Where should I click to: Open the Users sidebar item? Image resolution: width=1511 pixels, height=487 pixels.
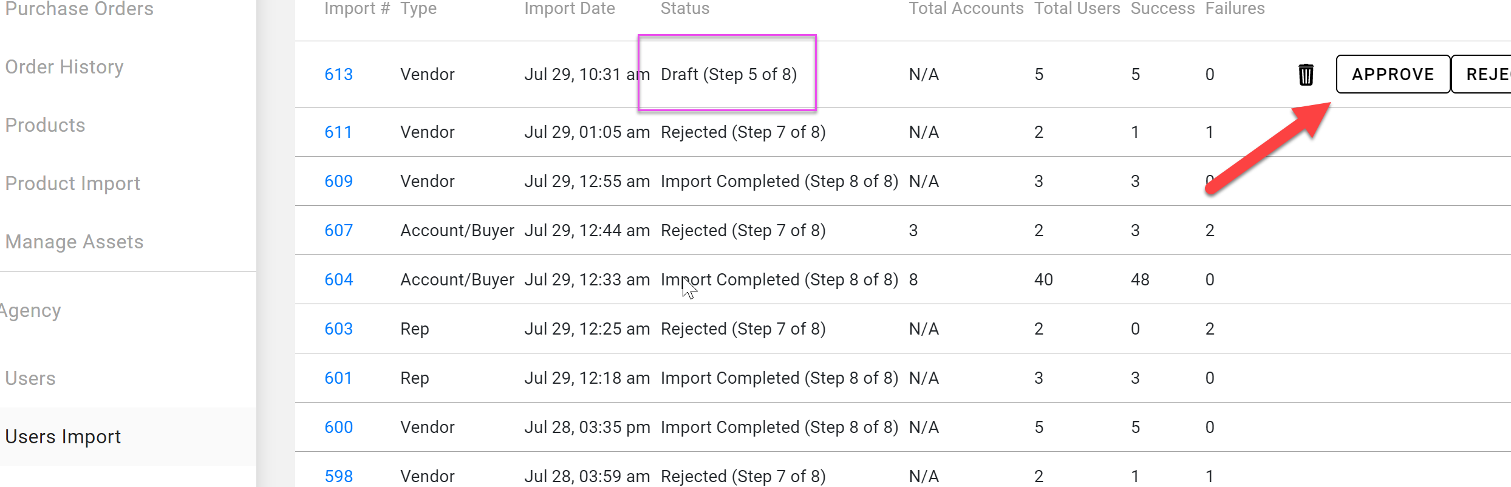point(30,378)
